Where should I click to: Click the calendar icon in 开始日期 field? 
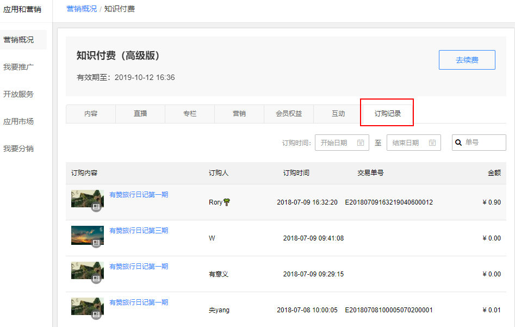point(361,143)
